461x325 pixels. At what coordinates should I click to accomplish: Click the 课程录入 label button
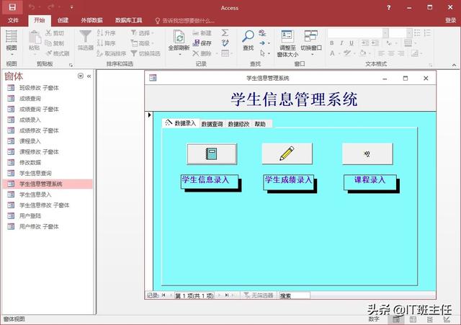coord(369,180)
